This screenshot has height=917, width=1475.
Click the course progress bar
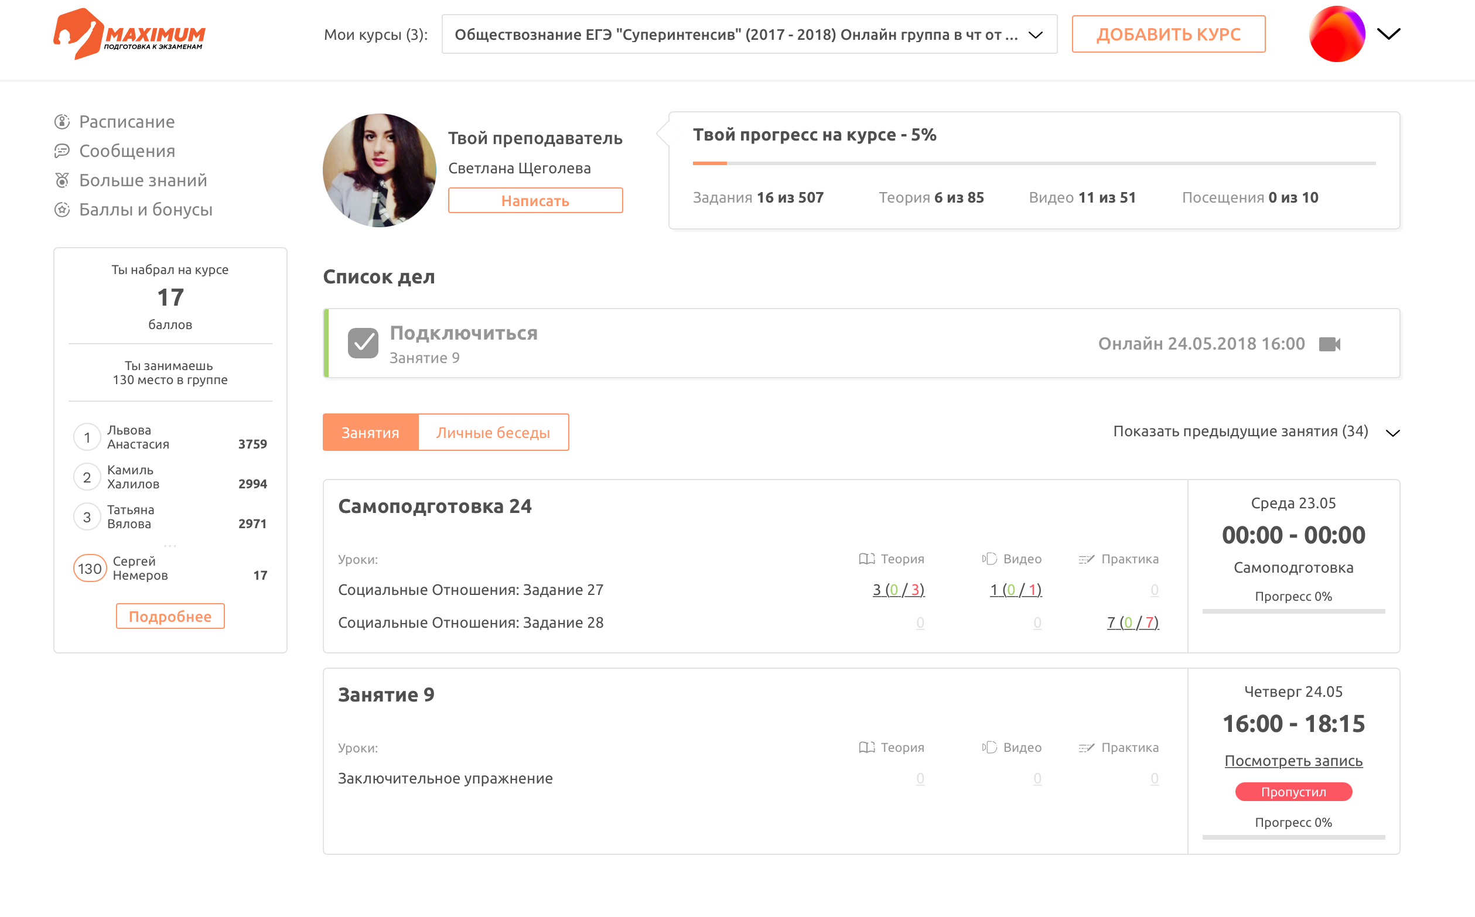pyautogui.click(x=1033, y=163)
